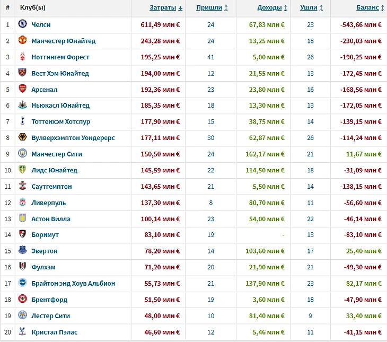The height and width of the screenshot is (342, 387).
Task: Click the Manchester United crest icon
Action: [22, 41]
